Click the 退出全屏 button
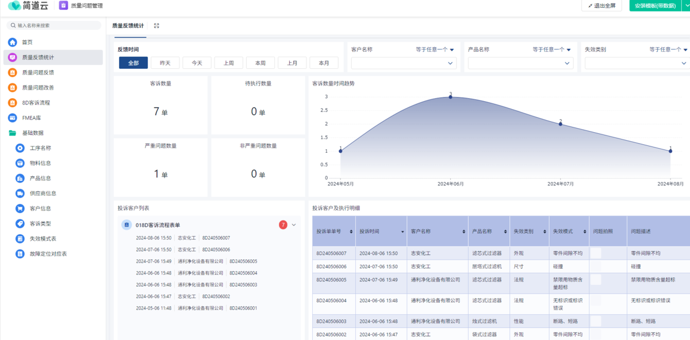This screenshot has width=690, height=340. pos(602,6)
